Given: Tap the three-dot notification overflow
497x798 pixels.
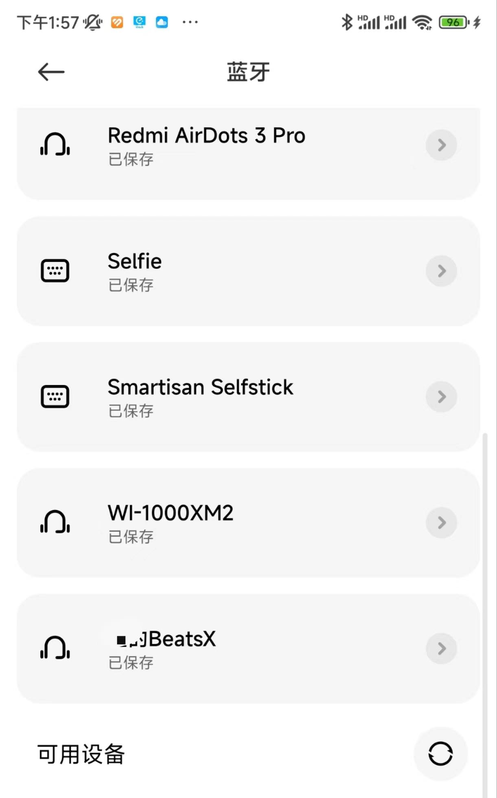Looking at the screenshot, I should (x=190, y=22).
